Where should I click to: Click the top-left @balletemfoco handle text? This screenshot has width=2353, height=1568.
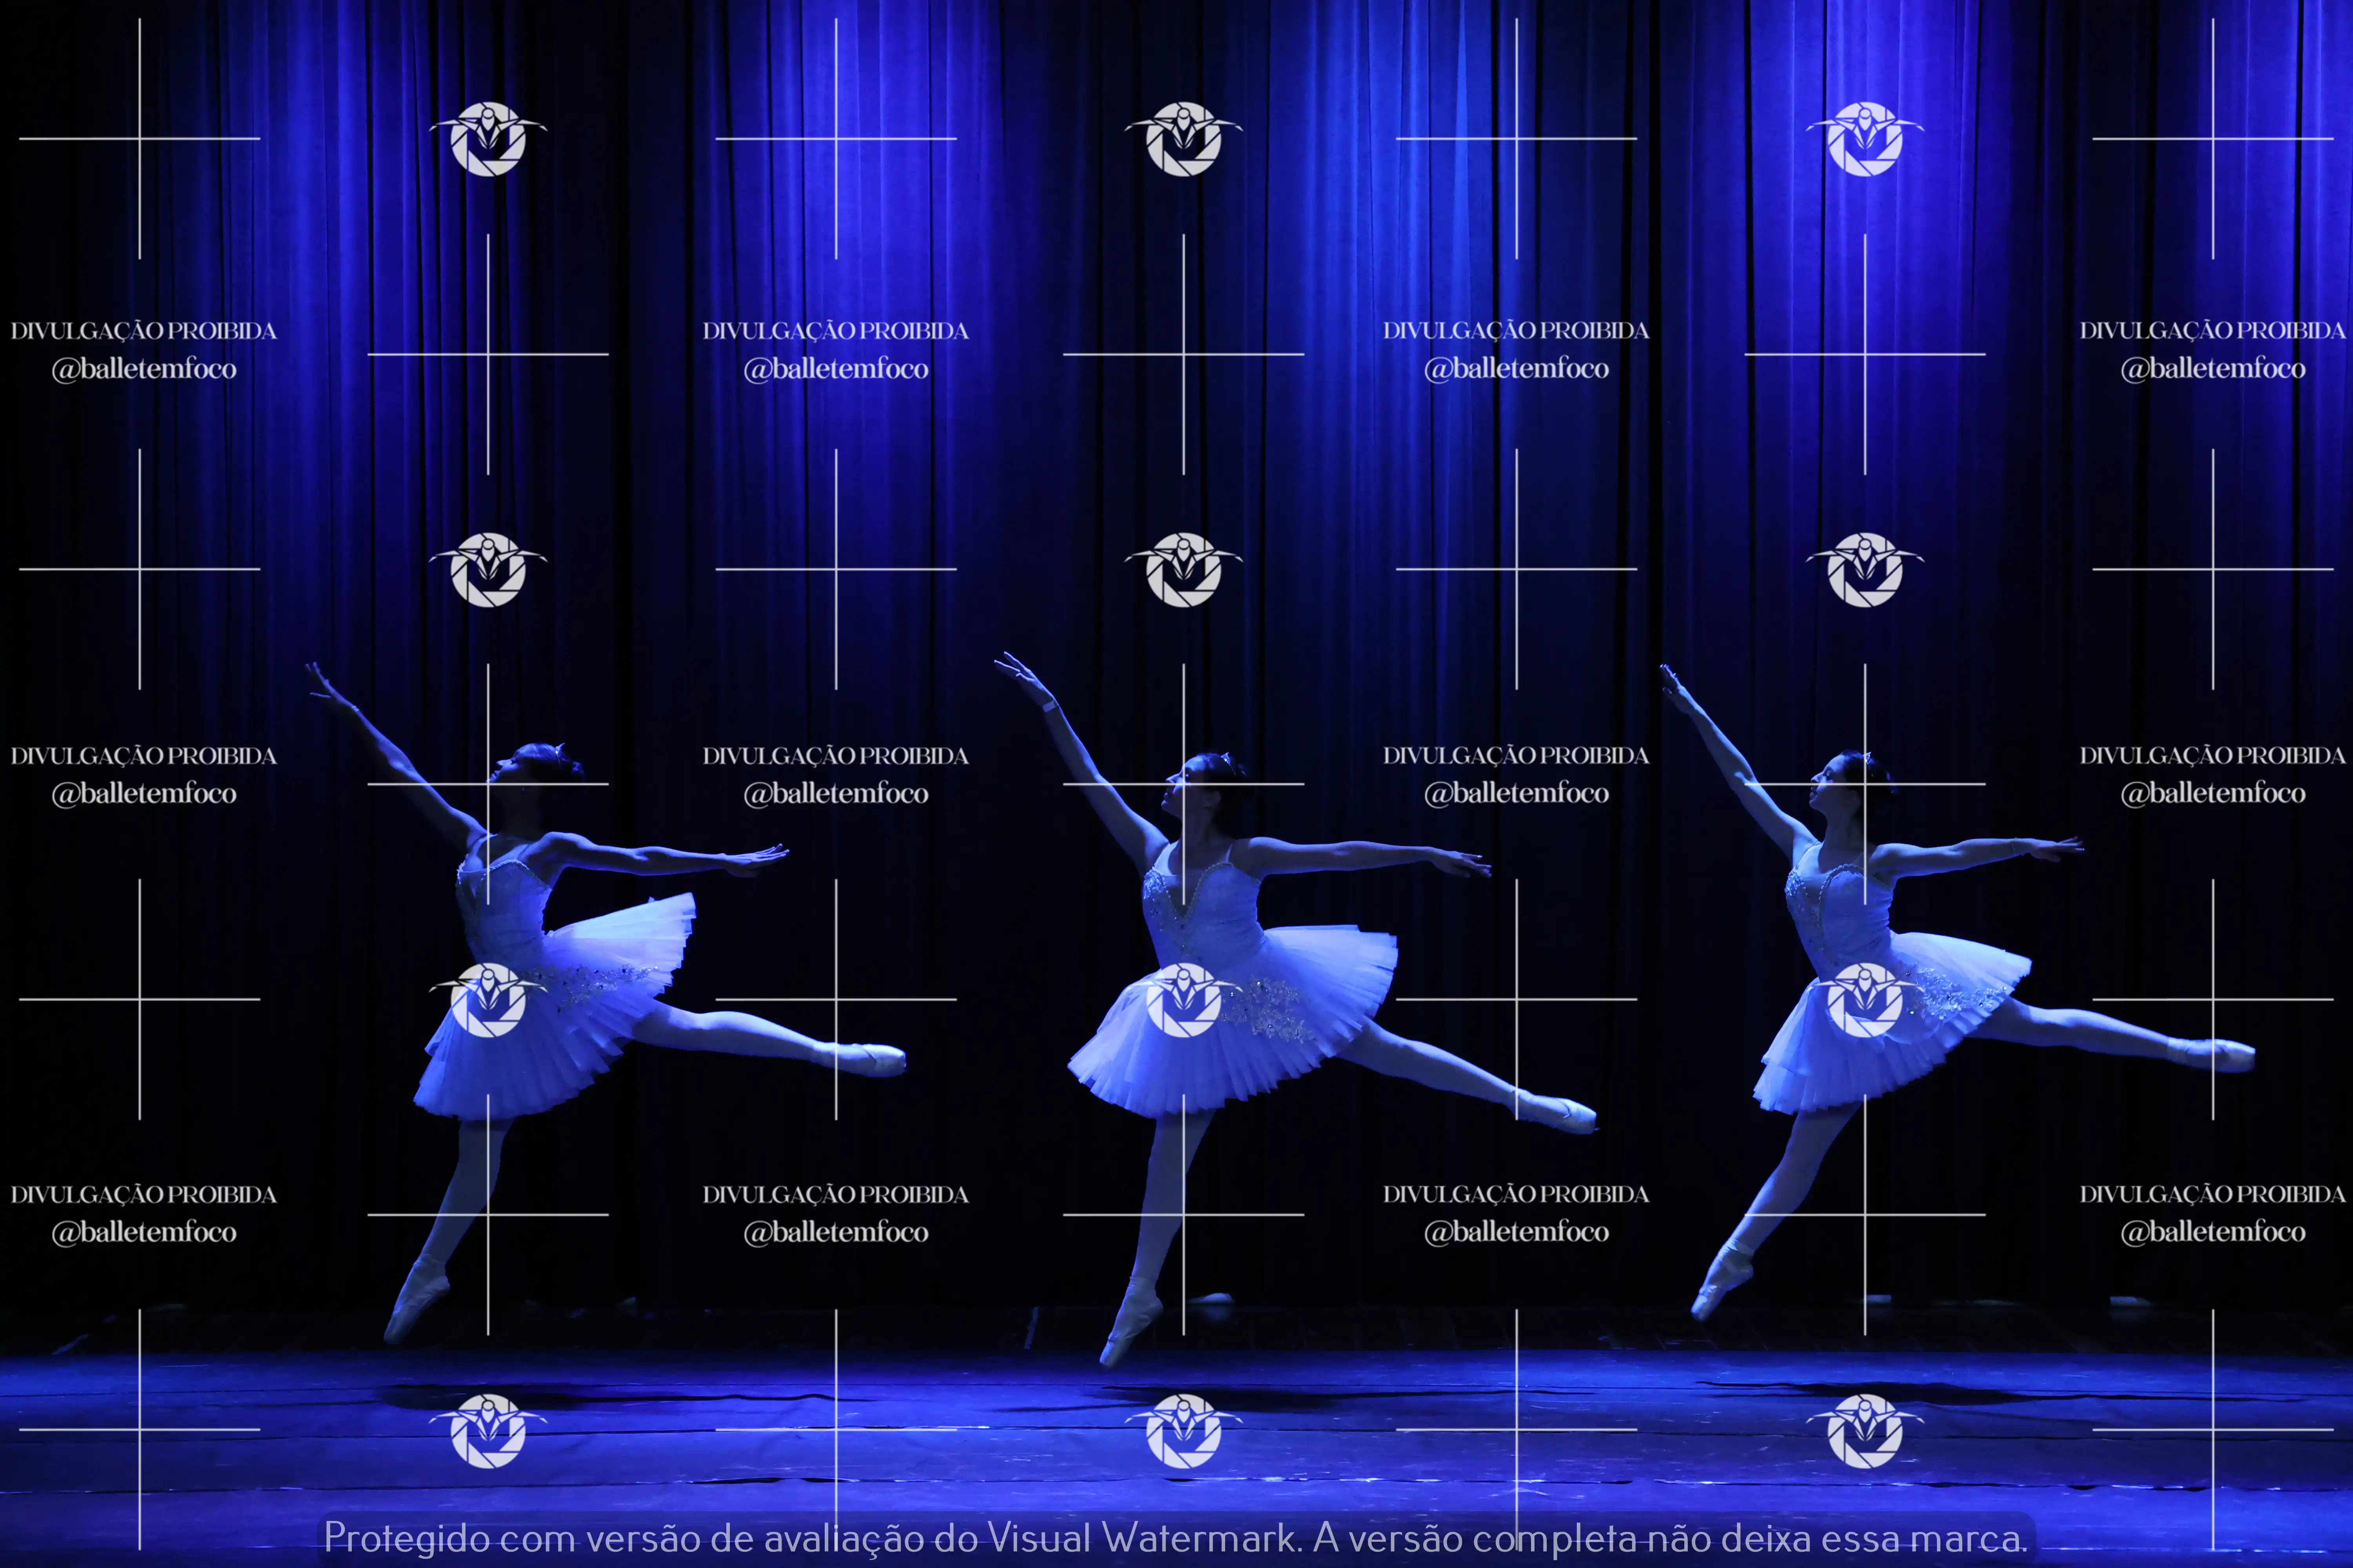(x=144, y=369)
